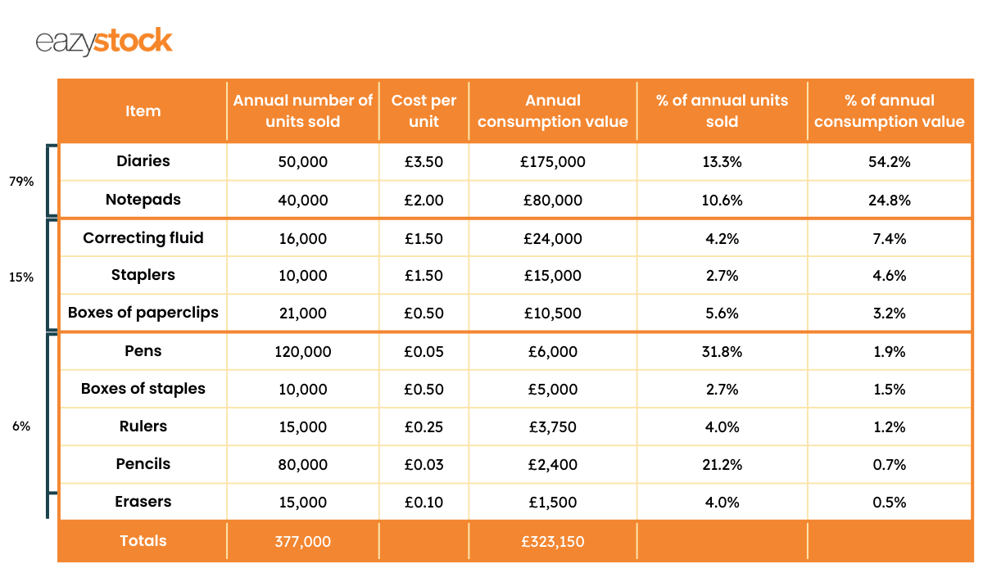
Task: Select the Pencils cost per unit £0.03
Action: tap(424, 465)
